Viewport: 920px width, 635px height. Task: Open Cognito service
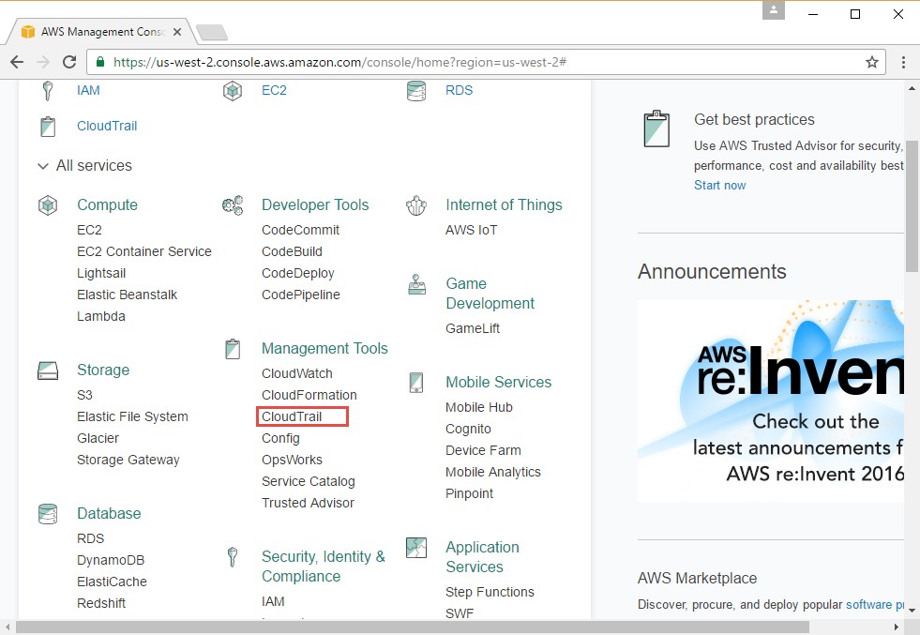pyautogui.click(x=468, y=429)
